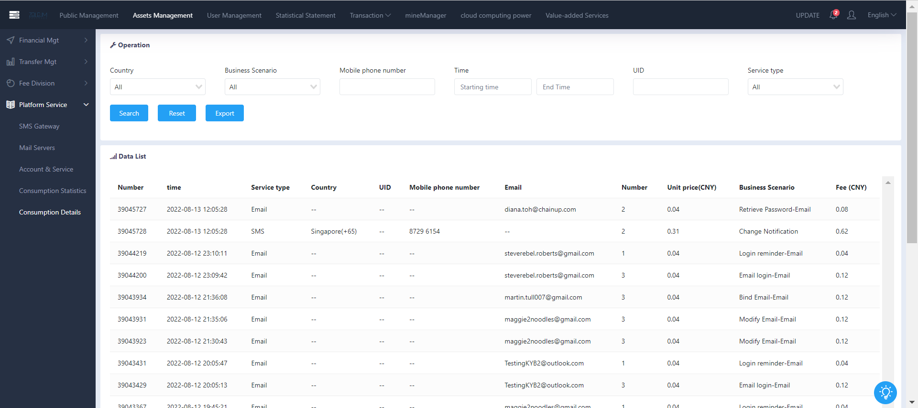The image size is (918, 408).
Task: Open the notification bell icon
Action: [x=833, y=15]
